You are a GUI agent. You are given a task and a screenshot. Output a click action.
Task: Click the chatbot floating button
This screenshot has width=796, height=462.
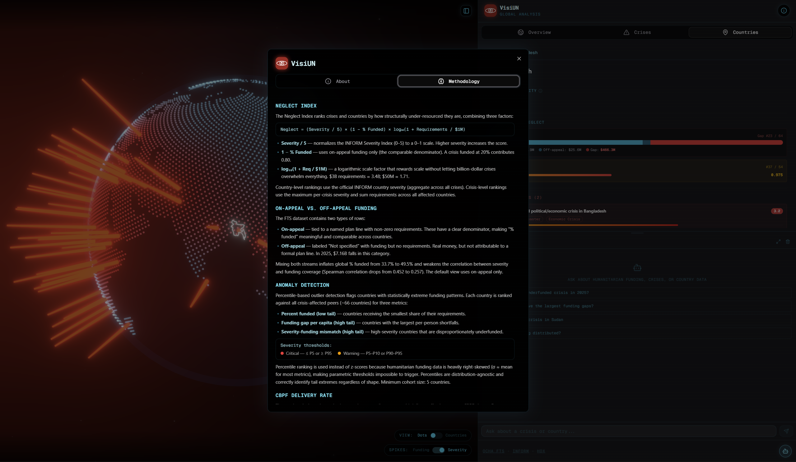click(785, 451)
